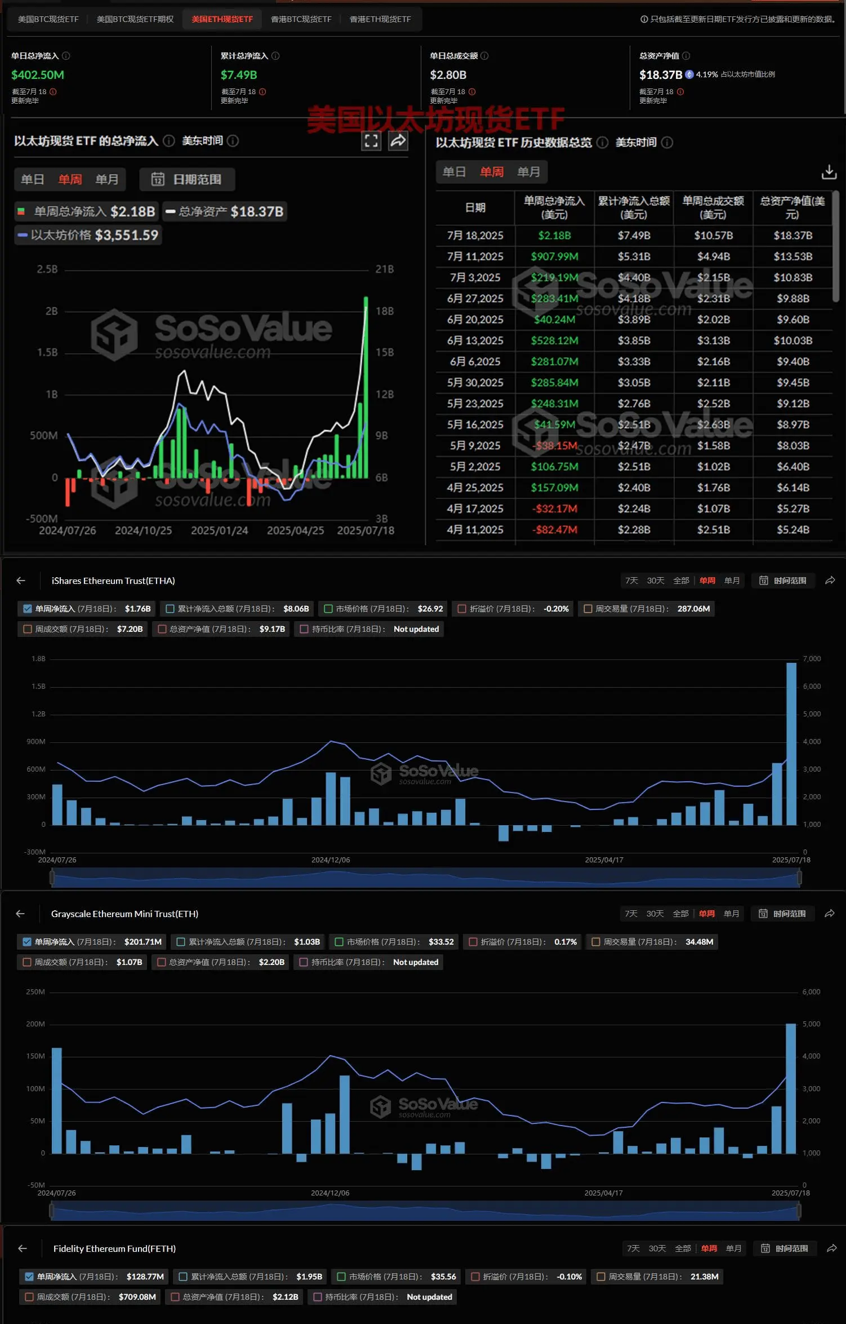Expand total net inflow chart to fullscreen
This screenshot has height=1324, width=846.
point(371,141)
